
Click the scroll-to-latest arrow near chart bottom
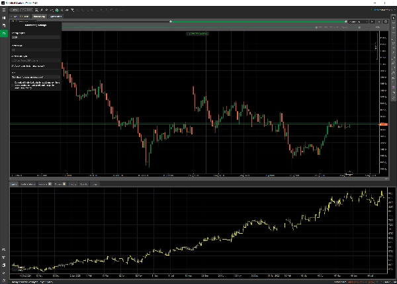pyautogui.click(x=349, y=173)
